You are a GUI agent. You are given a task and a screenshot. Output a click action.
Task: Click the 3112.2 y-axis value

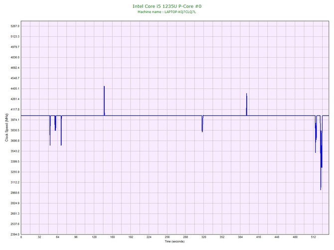click(x=15, y=183)
